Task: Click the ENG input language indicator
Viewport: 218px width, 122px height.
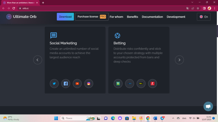Action: (x=184, y=118)
